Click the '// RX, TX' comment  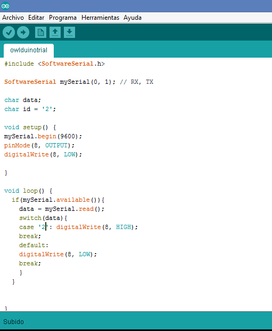[x=136, y=82]
